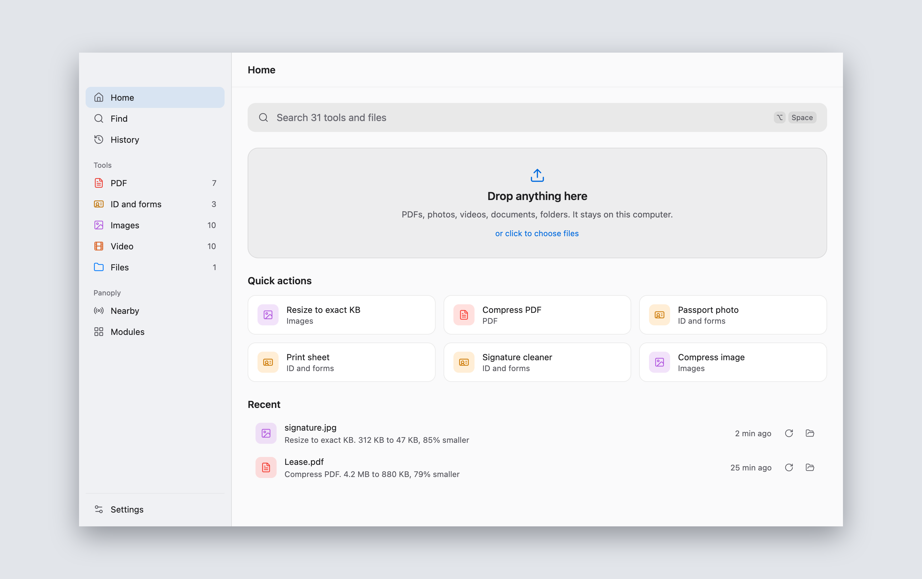Re-run the Lease.pdf compress action

click(789, 467)
